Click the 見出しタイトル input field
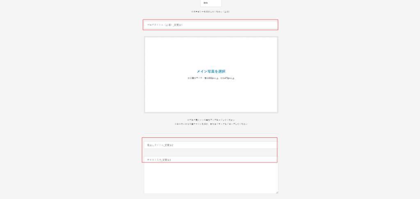The width and height of the screenshot is (420, 199). [x=211, y=145]
